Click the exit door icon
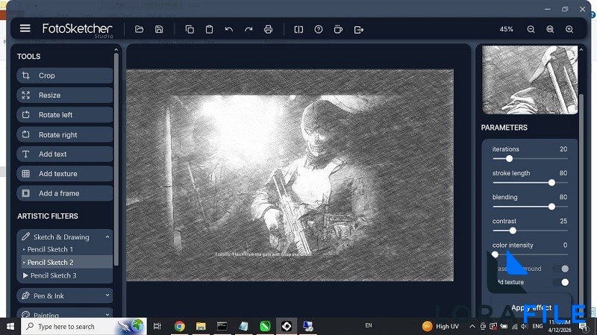 click(x=359, y=29)
